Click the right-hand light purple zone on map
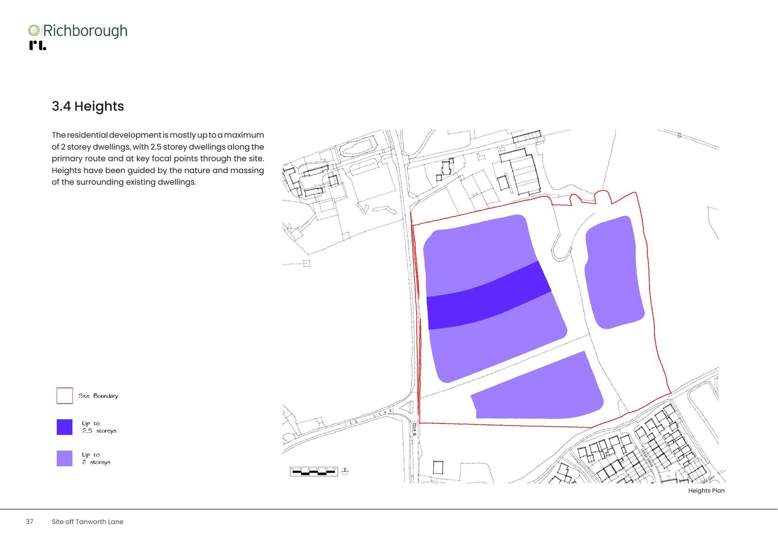The width and height of the screenshot is (778, 550). point(614,272)
